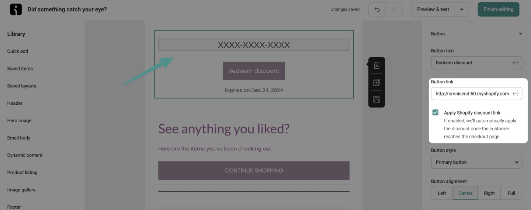Save the block using floppy icon
The width and height of the screenshot is (531, 210).
coord(376,99)
